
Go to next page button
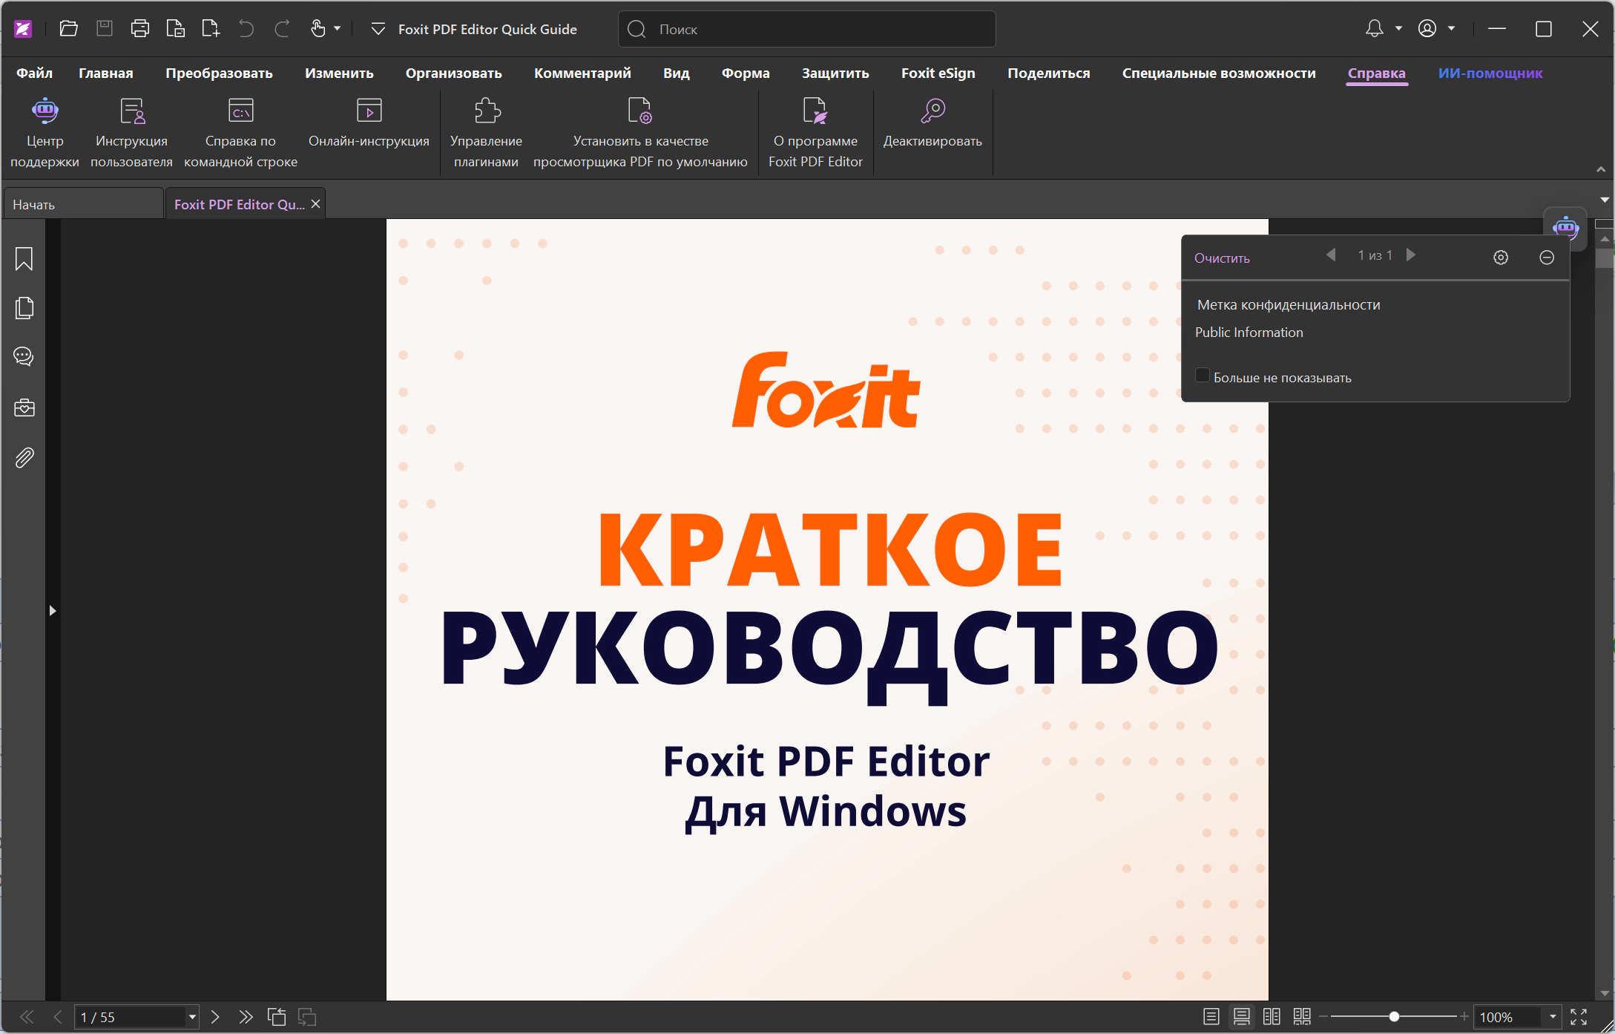(215, 1017)
